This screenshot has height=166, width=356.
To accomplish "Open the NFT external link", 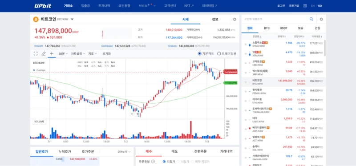I will pos(189,6).
